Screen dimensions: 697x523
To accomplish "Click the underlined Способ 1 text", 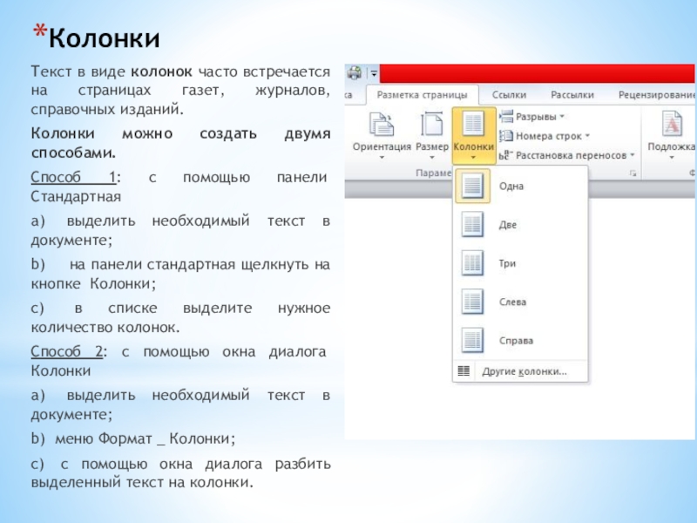I will click(73, 177).
